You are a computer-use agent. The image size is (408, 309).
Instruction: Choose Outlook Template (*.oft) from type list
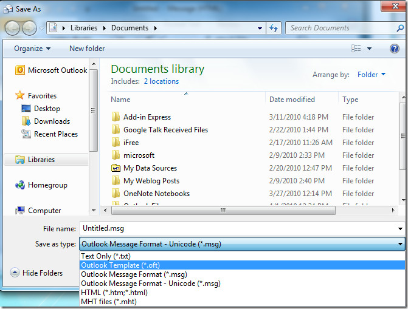click(242, 265)
